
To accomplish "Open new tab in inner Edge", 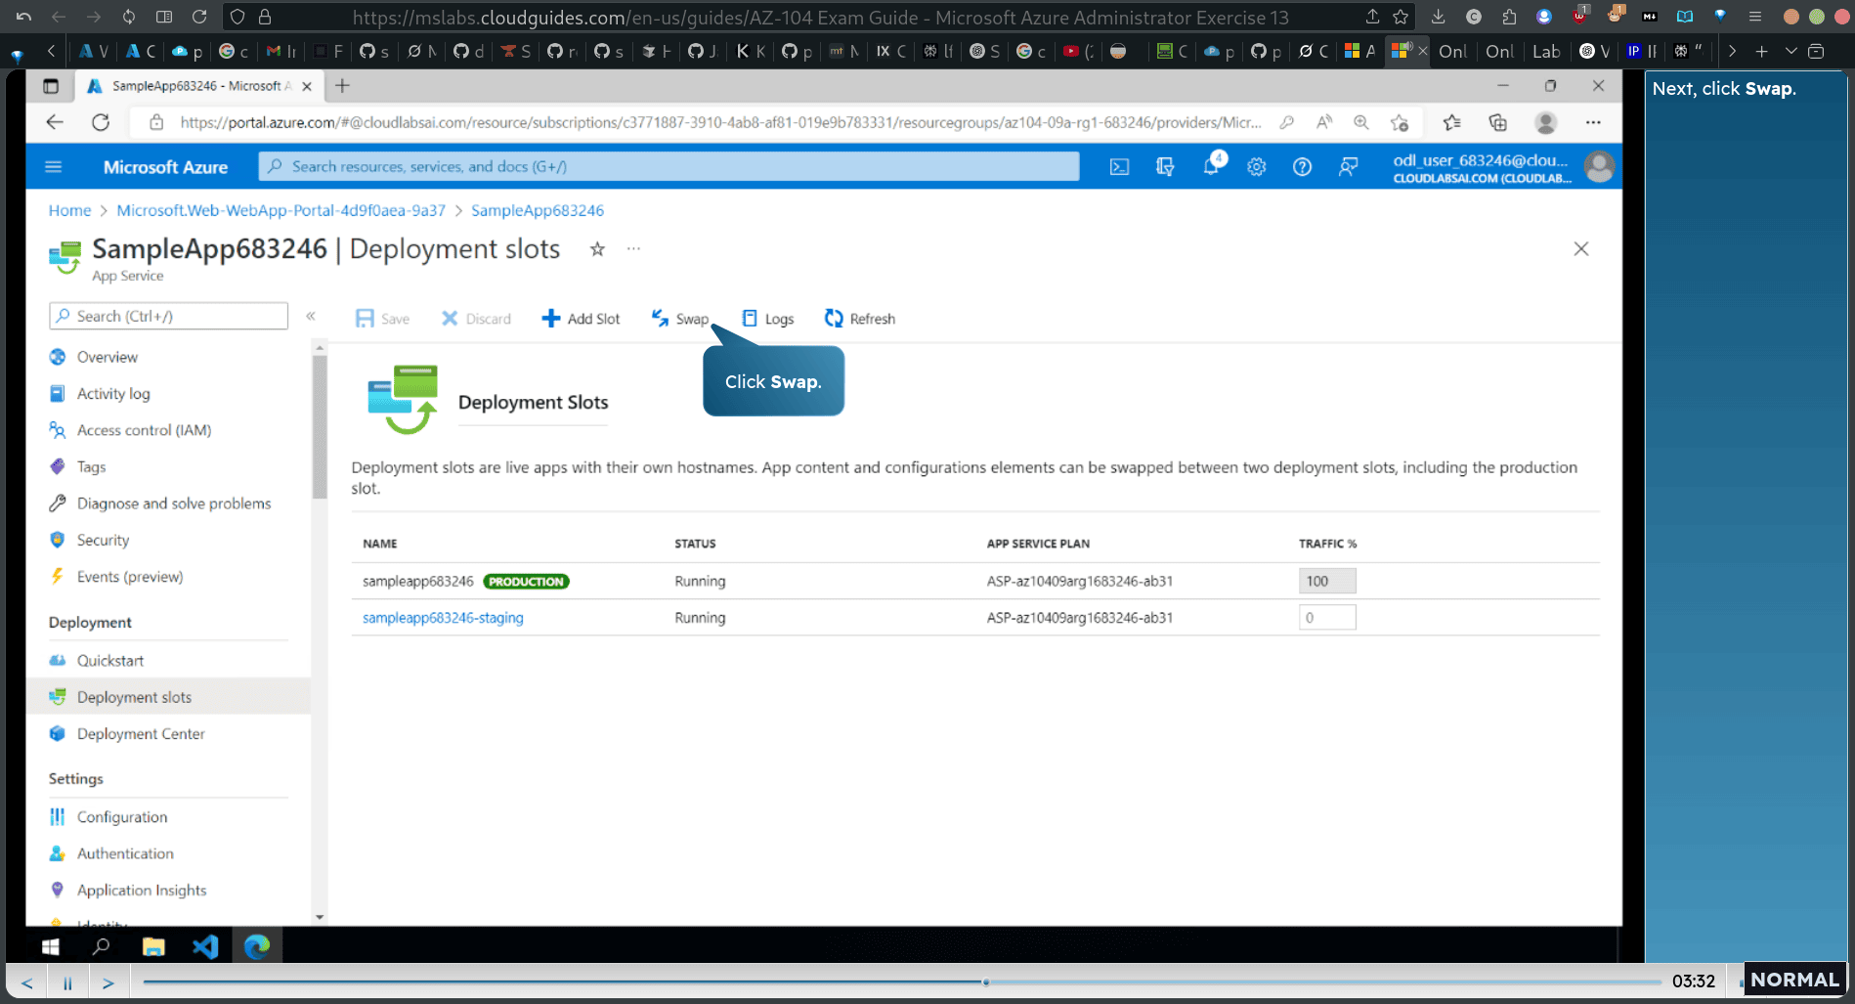I will tap(342, 86).
